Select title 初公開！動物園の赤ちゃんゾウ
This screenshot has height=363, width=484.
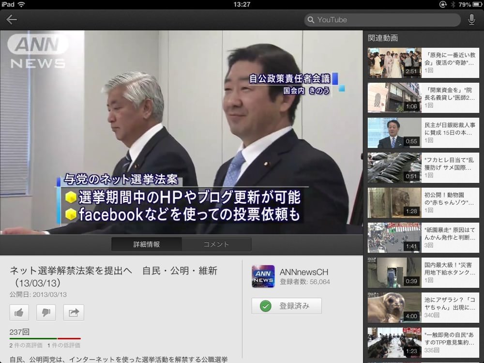(x=449, y=199)
